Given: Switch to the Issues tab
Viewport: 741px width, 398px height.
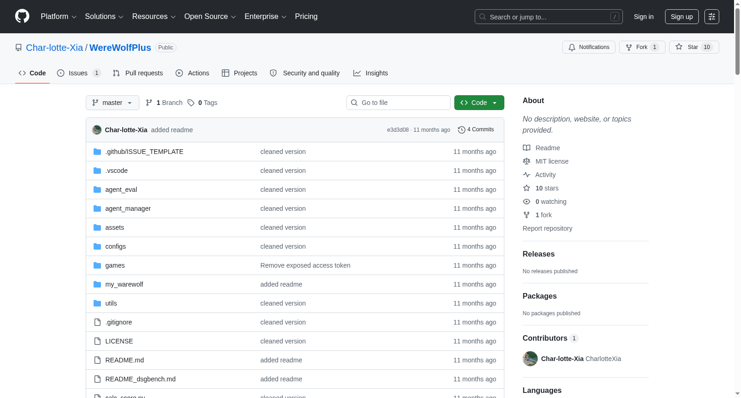Looking at the screenshot, I should point(79,73).
